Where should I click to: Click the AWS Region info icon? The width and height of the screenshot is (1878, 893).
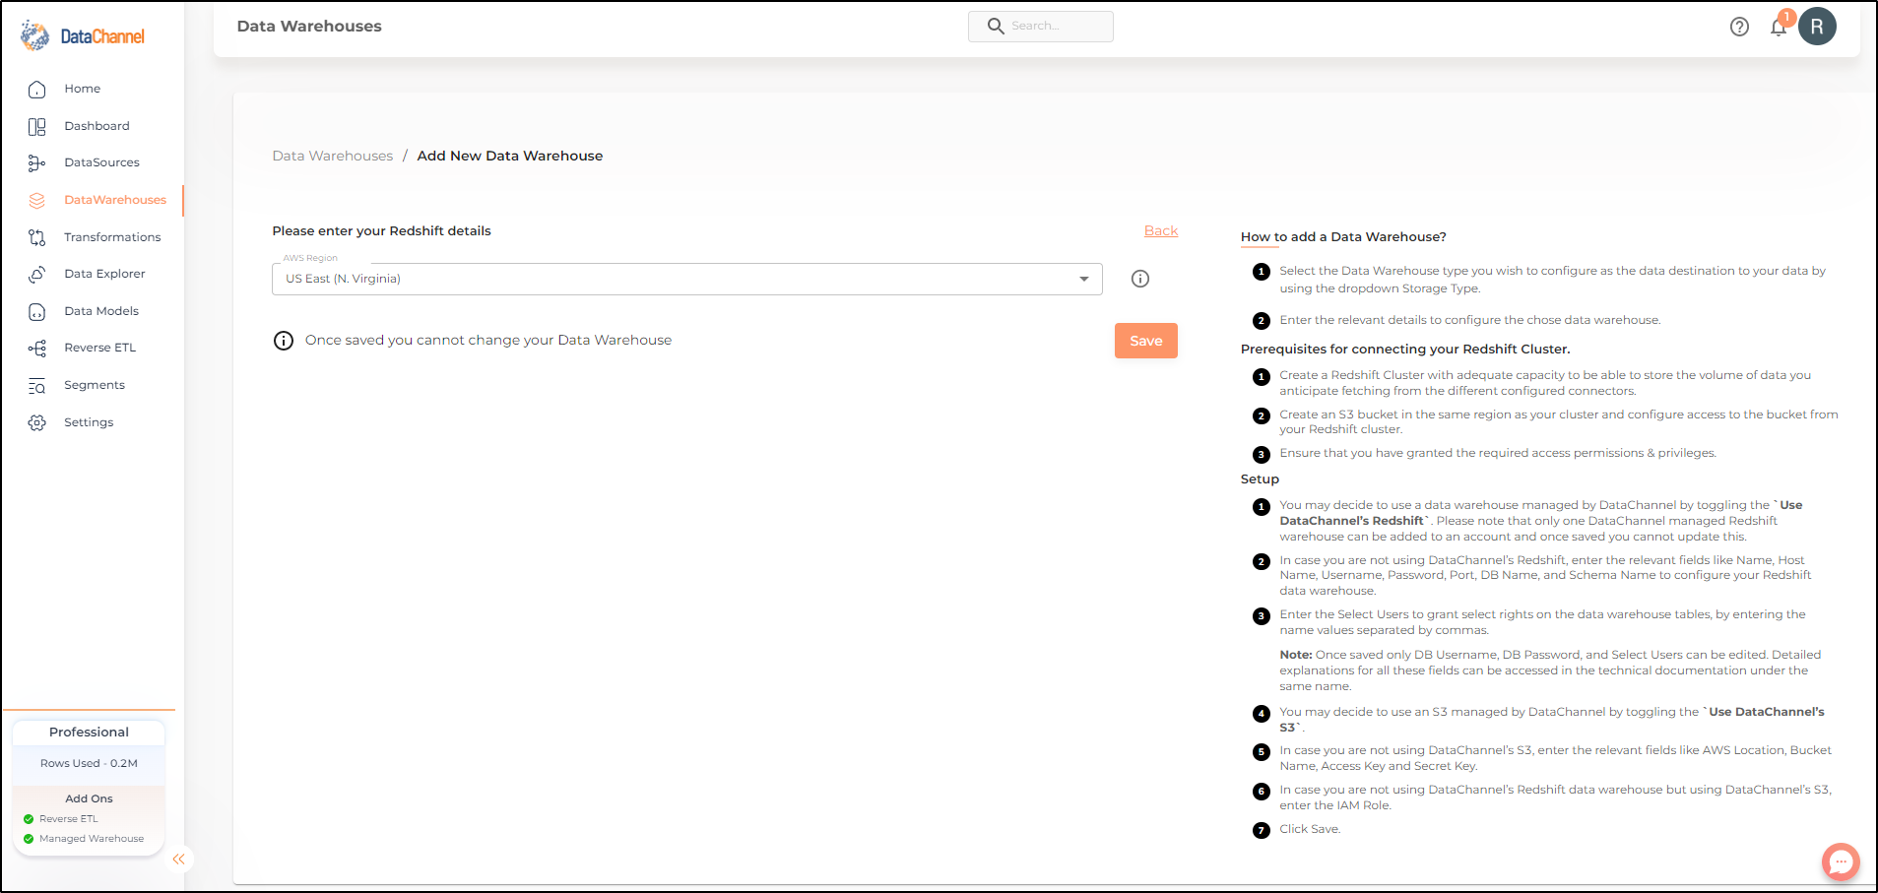click(1140, 279)
